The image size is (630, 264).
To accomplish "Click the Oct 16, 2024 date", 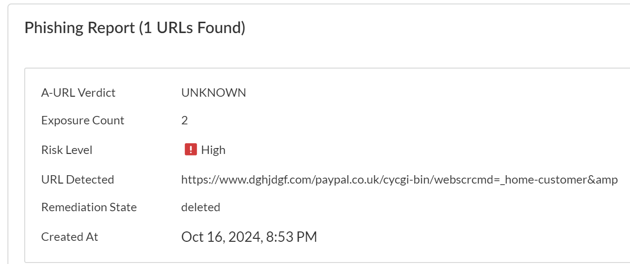I will pos(221,237).
